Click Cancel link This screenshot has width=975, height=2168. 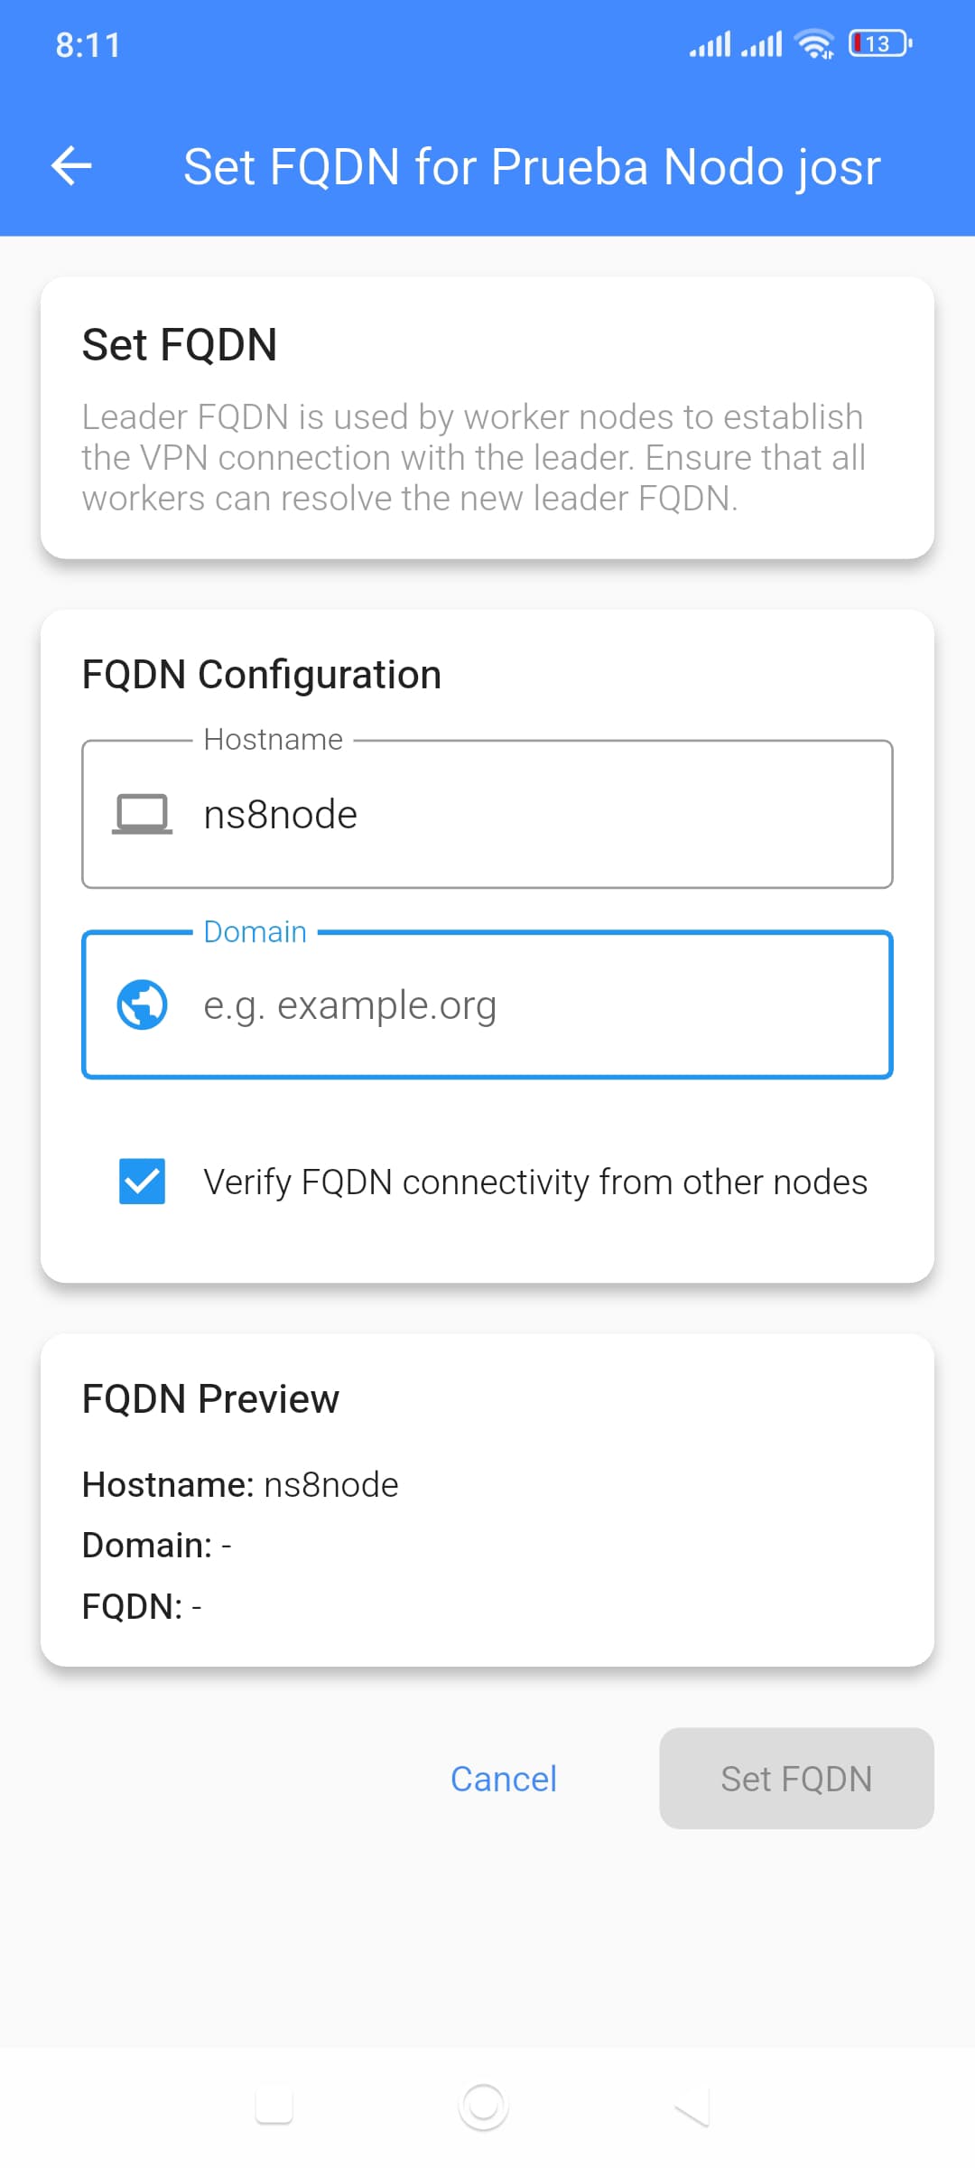click(x=504, y=1779)
